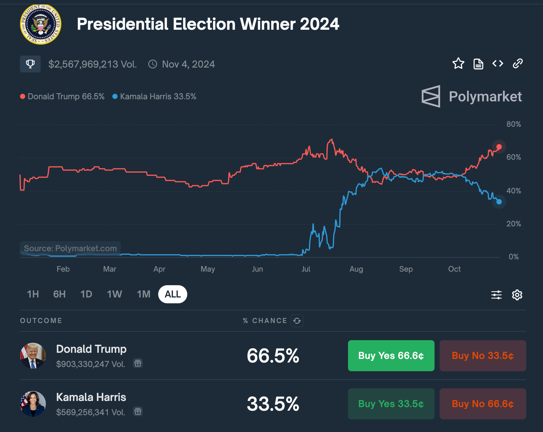
Task: Open chart settings gear icon
Action: [517, 295]
